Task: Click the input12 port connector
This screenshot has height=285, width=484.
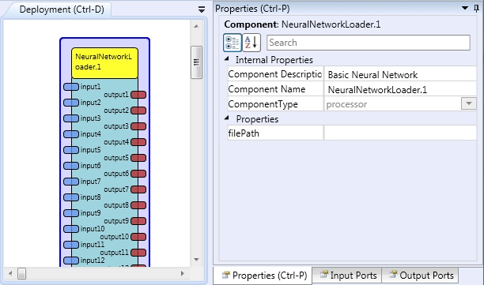Action: (x=71, y=261)
